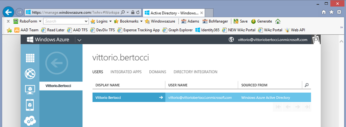Image resolution: width=346 pixels, height=127 pixels.
Task: Open the browser Tools gear icon
Action: 339,12
